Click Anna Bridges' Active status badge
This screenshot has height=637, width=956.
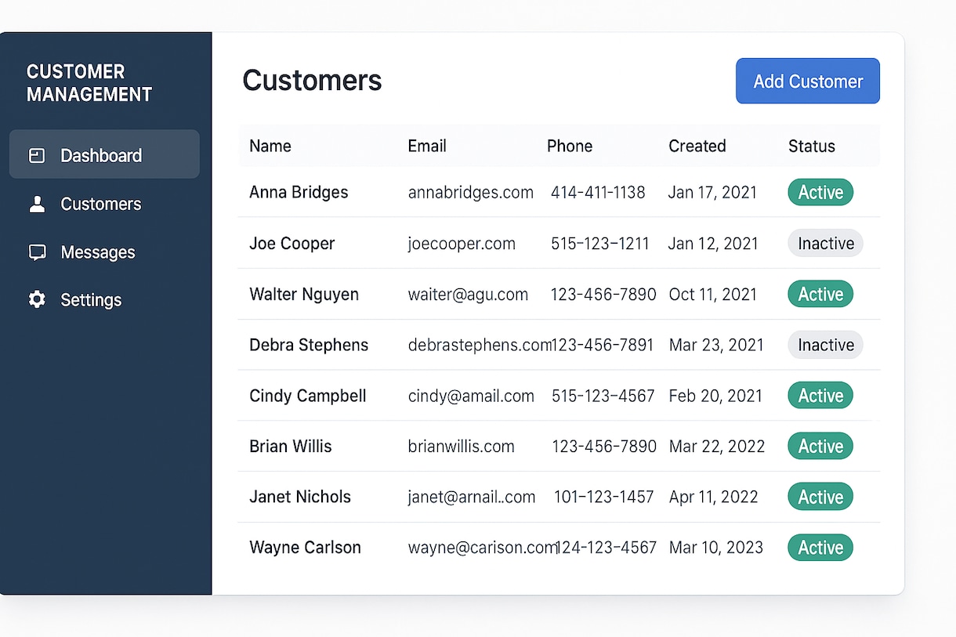(x=820, y=192)
